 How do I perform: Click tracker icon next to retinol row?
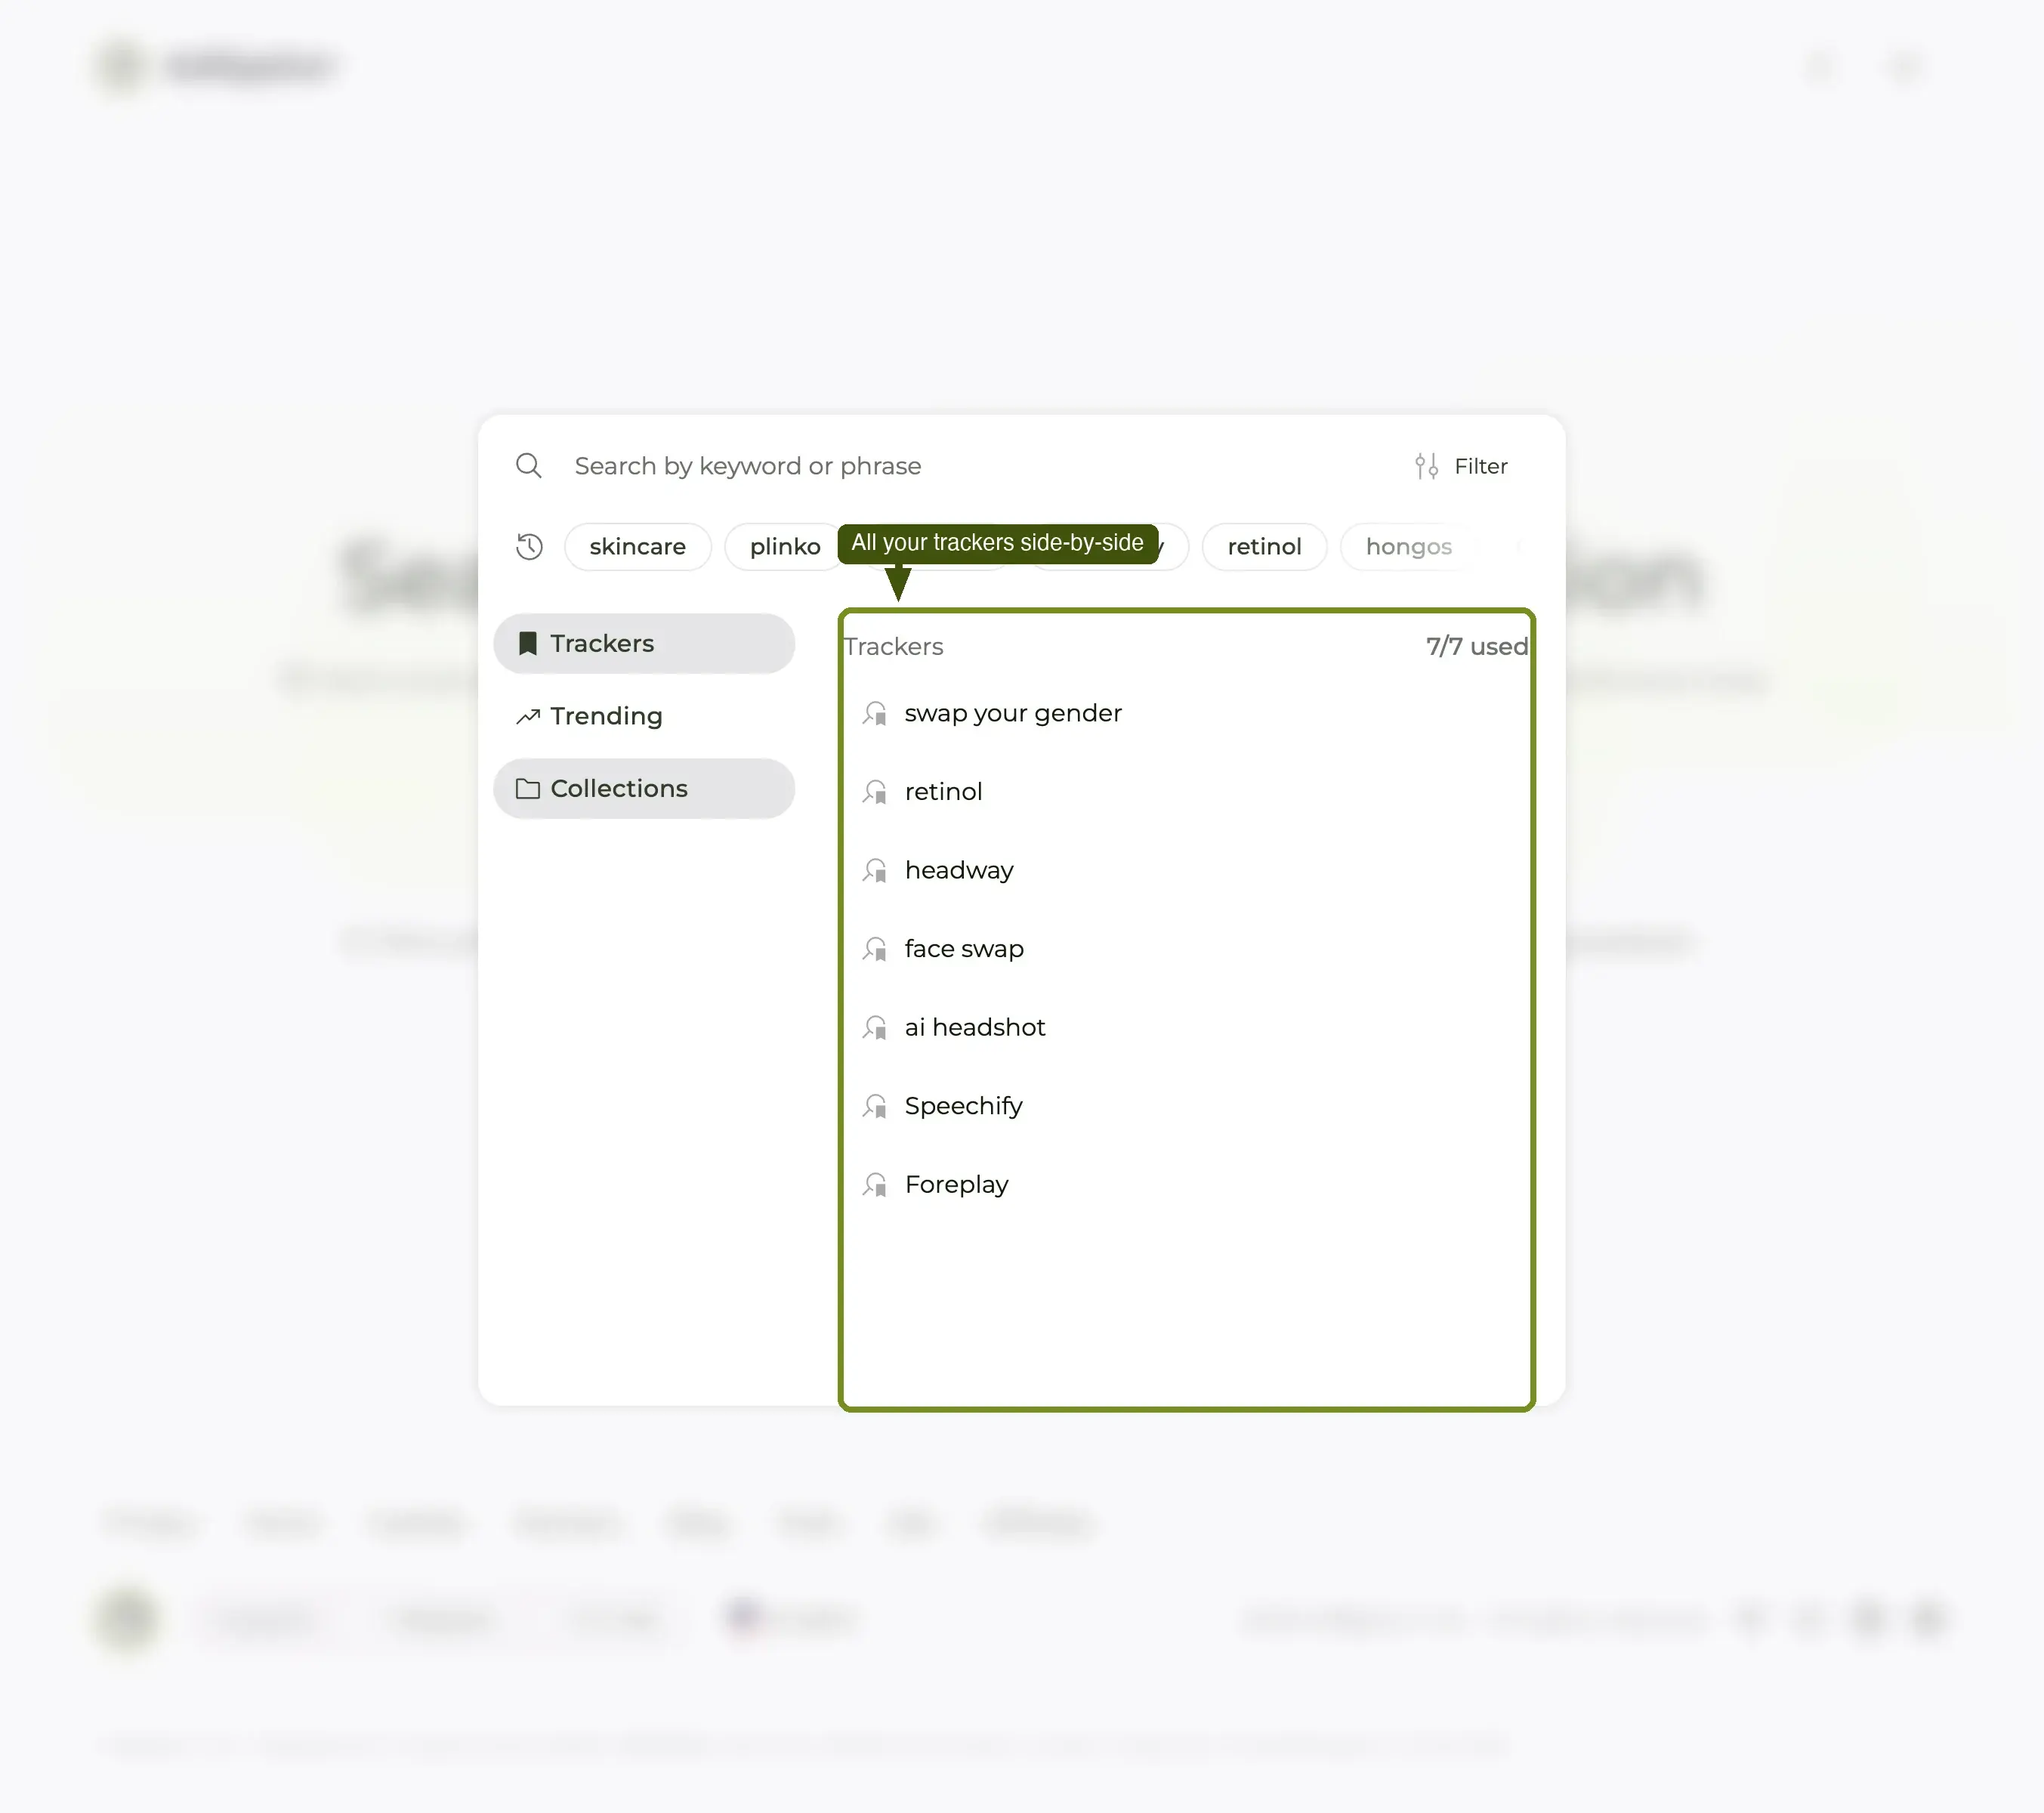coord(875,792)
